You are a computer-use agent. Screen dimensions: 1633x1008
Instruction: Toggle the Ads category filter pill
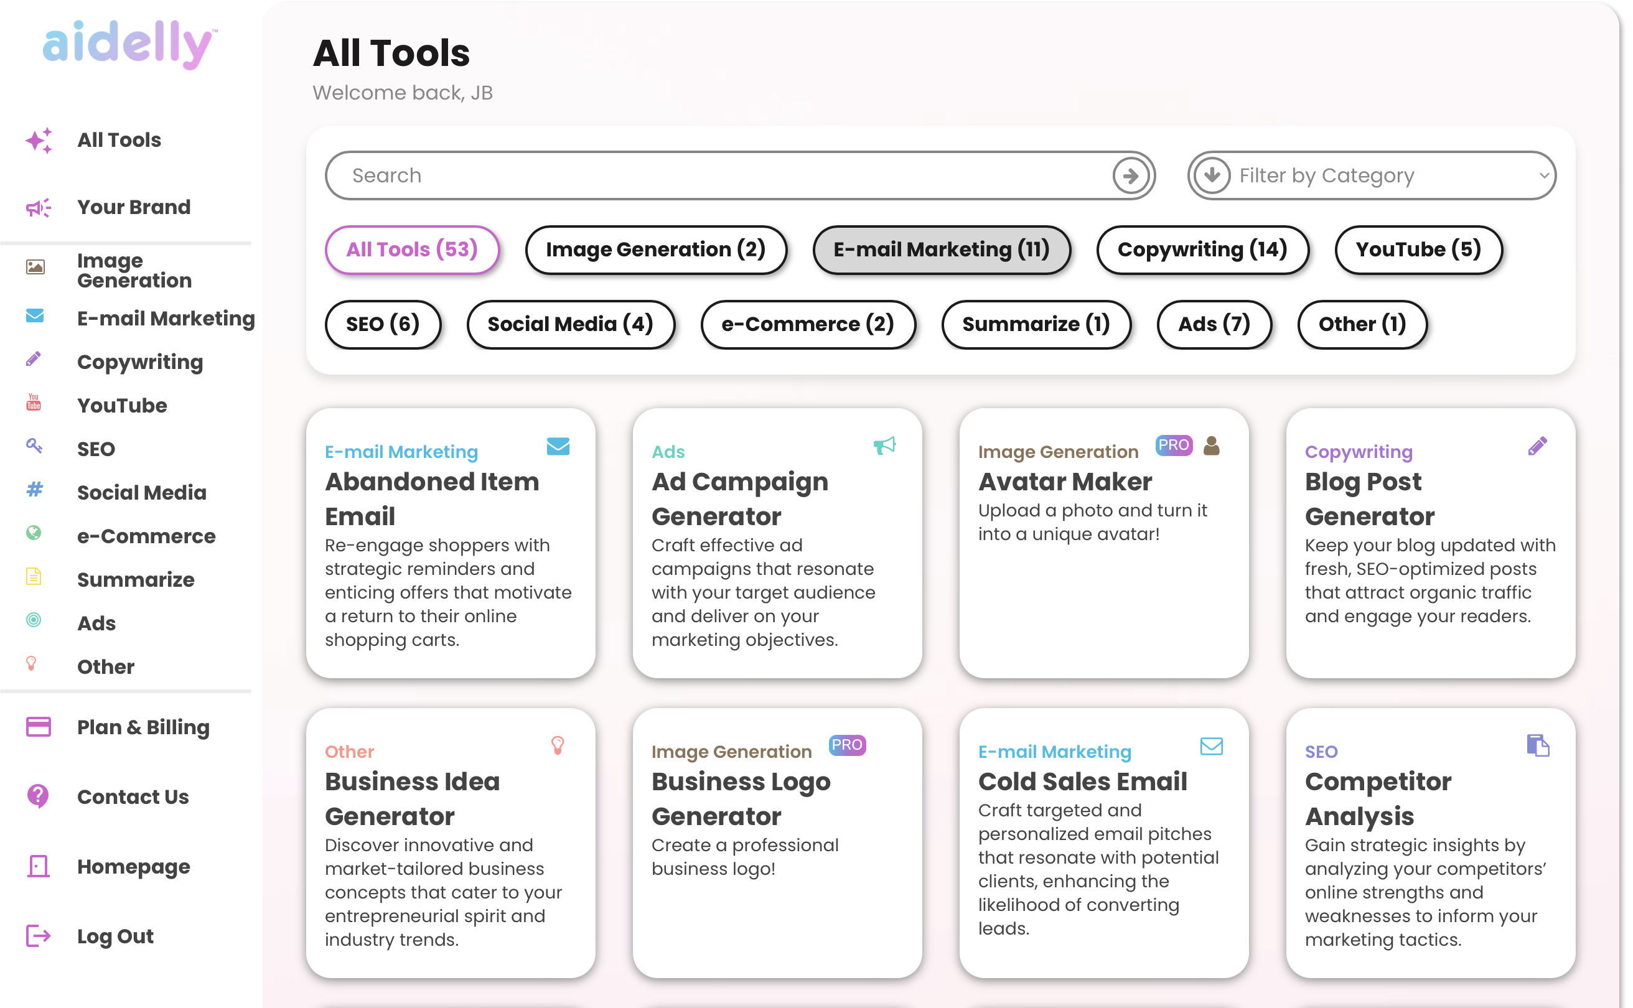1214,323
